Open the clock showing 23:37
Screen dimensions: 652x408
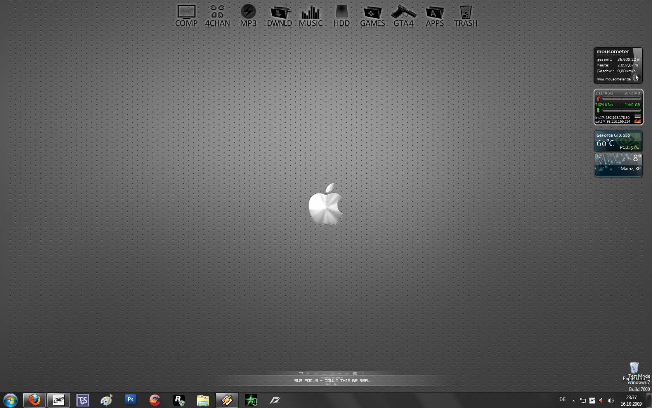pyautogui.click(x=631, y=401)
